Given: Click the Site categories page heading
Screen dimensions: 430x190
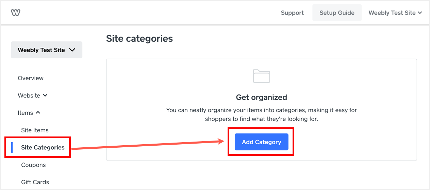Looking at the screenshot, I should coord(139,39).
